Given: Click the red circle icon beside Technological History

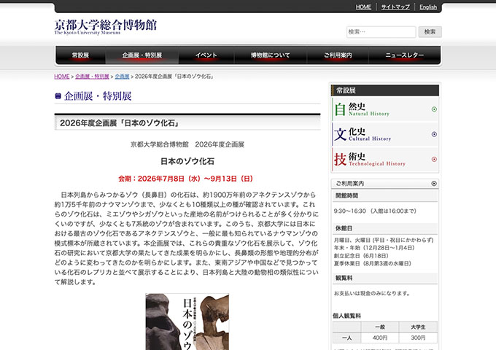Looking at the screenshot, I should (x=434, y=160).
